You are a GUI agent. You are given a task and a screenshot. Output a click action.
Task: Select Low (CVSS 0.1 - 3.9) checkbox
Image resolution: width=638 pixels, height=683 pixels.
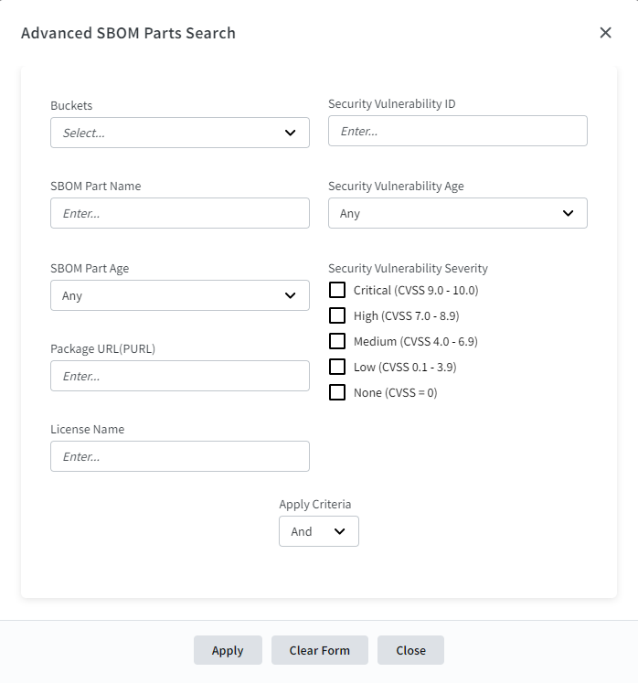pyautogui.click(x=337, y=367)
